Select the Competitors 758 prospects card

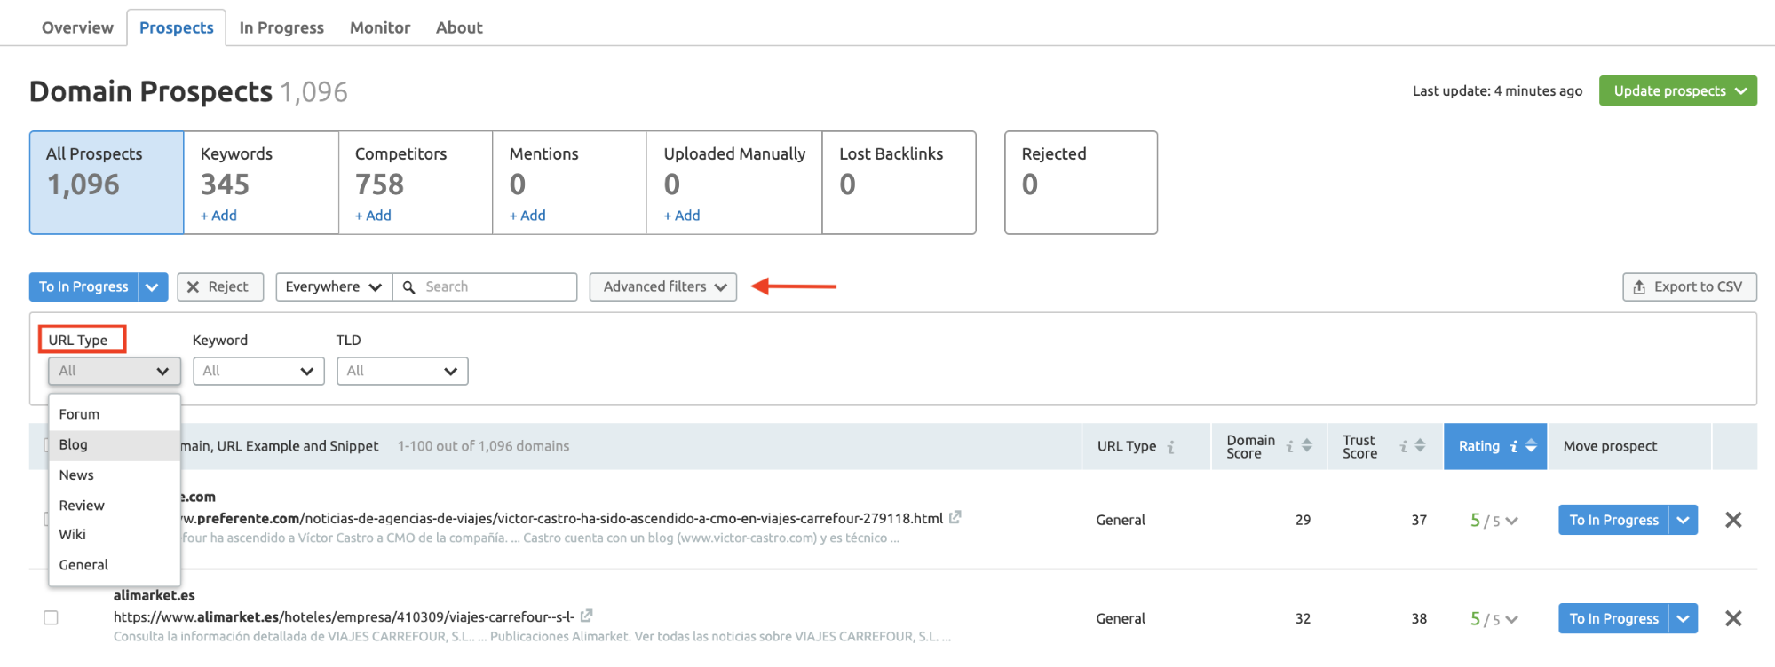[415, 183]
